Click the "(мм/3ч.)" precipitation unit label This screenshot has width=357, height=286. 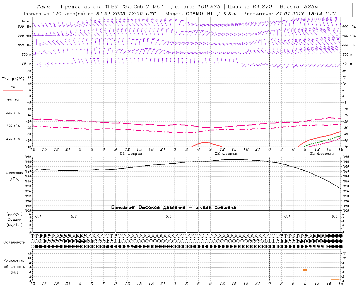point(15,214)
